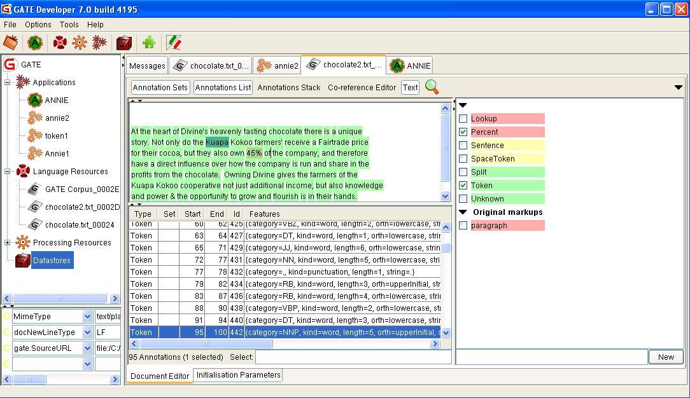This screenshot has height=398, width=690.
Task: Switch to the chocolate.txt_0 tab
Action: [210, 65]
